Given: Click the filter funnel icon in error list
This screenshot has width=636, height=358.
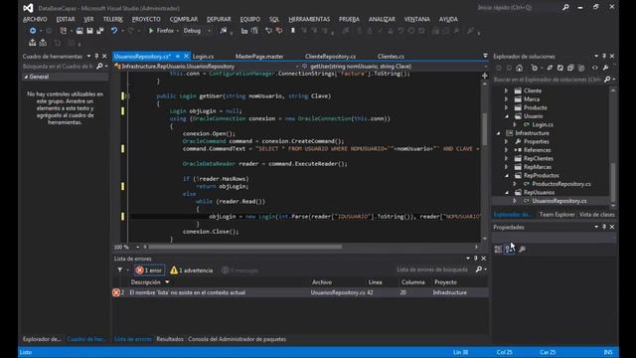Looking at the screenshot, I should click(x=120, y=269).
